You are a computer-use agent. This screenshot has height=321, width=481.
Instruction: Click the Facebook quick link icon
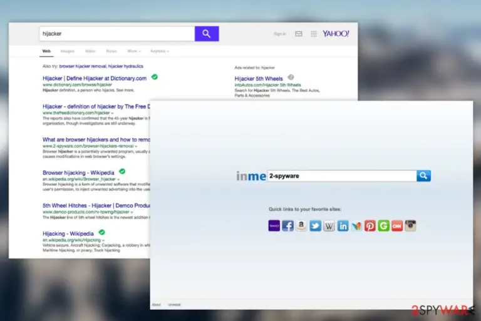(x=287, y=226)
